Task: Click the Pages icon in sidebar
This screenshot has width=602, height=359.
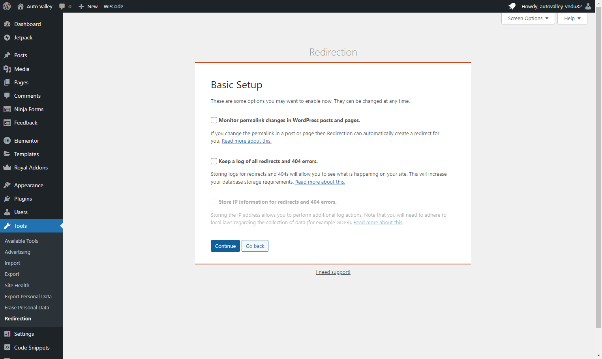Action: coord(7,82)
